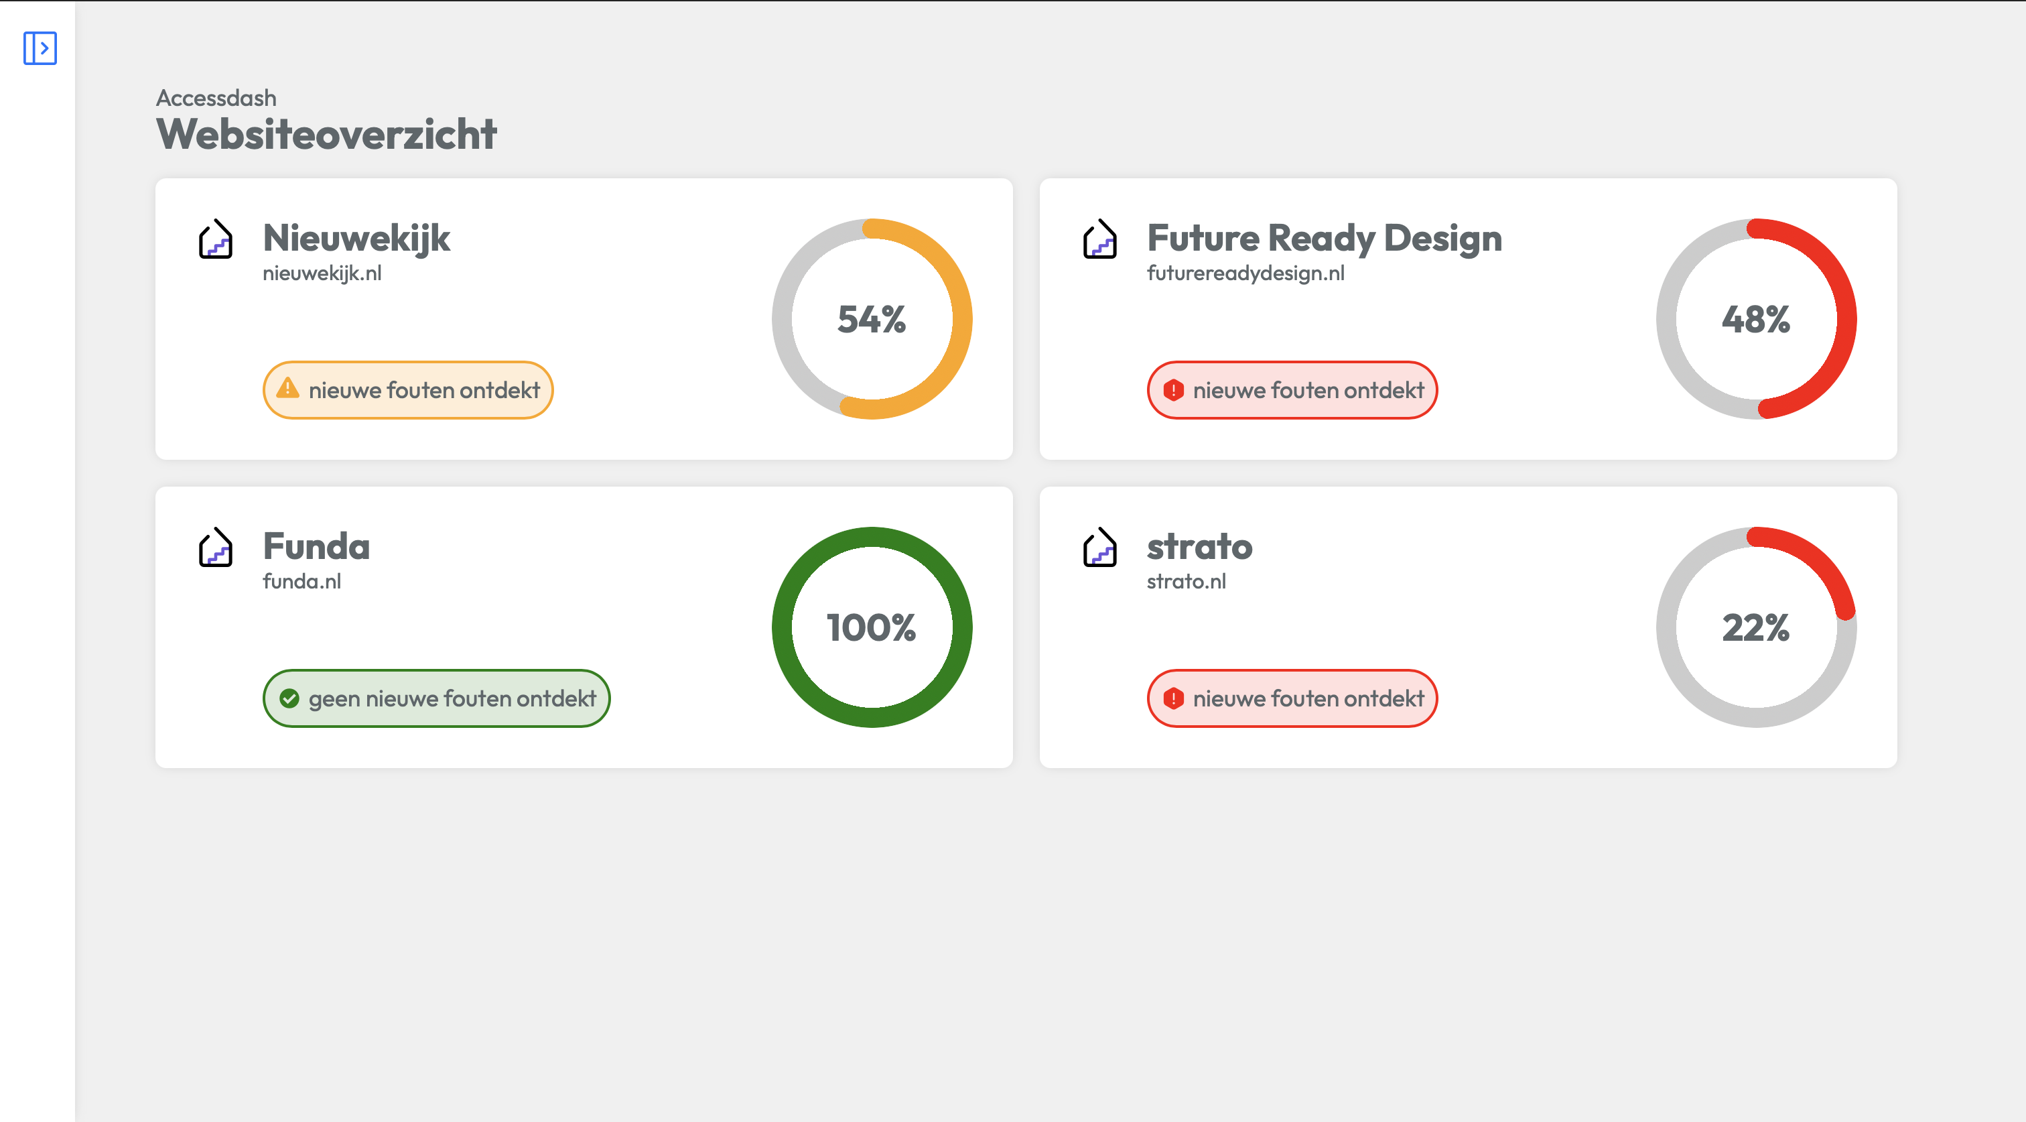Click the 100% green score ring
Image resolution: width=2026 pixels, height=1122 pixels.
point(872,628)
